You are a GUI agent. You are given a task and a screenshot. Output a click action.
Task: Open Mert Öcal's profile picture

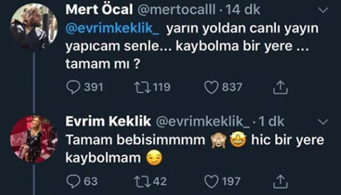coord(33,26)
